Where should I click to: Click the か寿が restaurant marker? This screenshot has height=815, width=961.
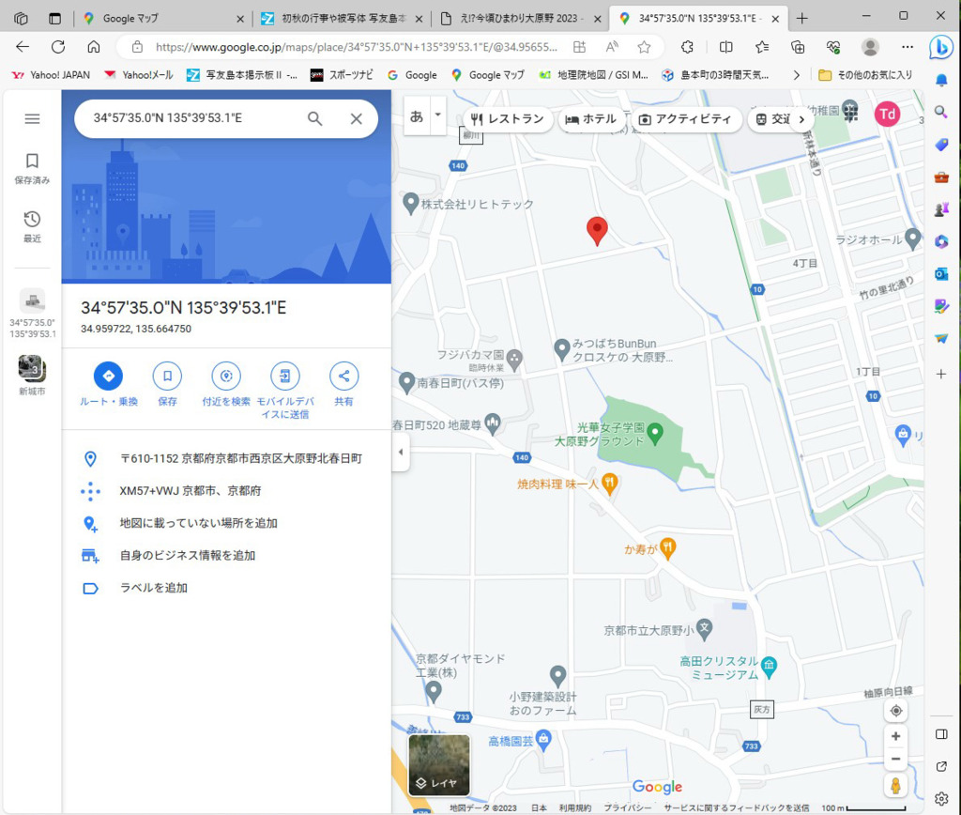tap(668, 548)
